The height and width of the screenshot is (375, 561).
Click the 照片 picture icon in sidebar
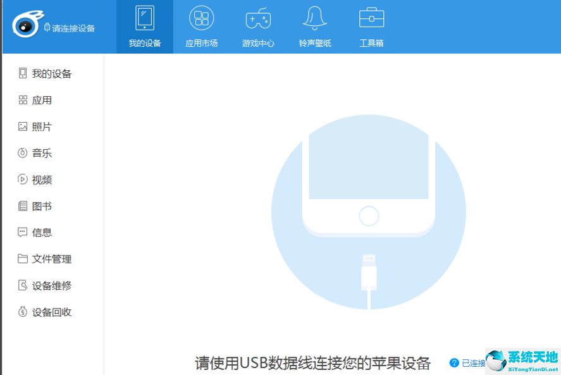click(23, 126)
